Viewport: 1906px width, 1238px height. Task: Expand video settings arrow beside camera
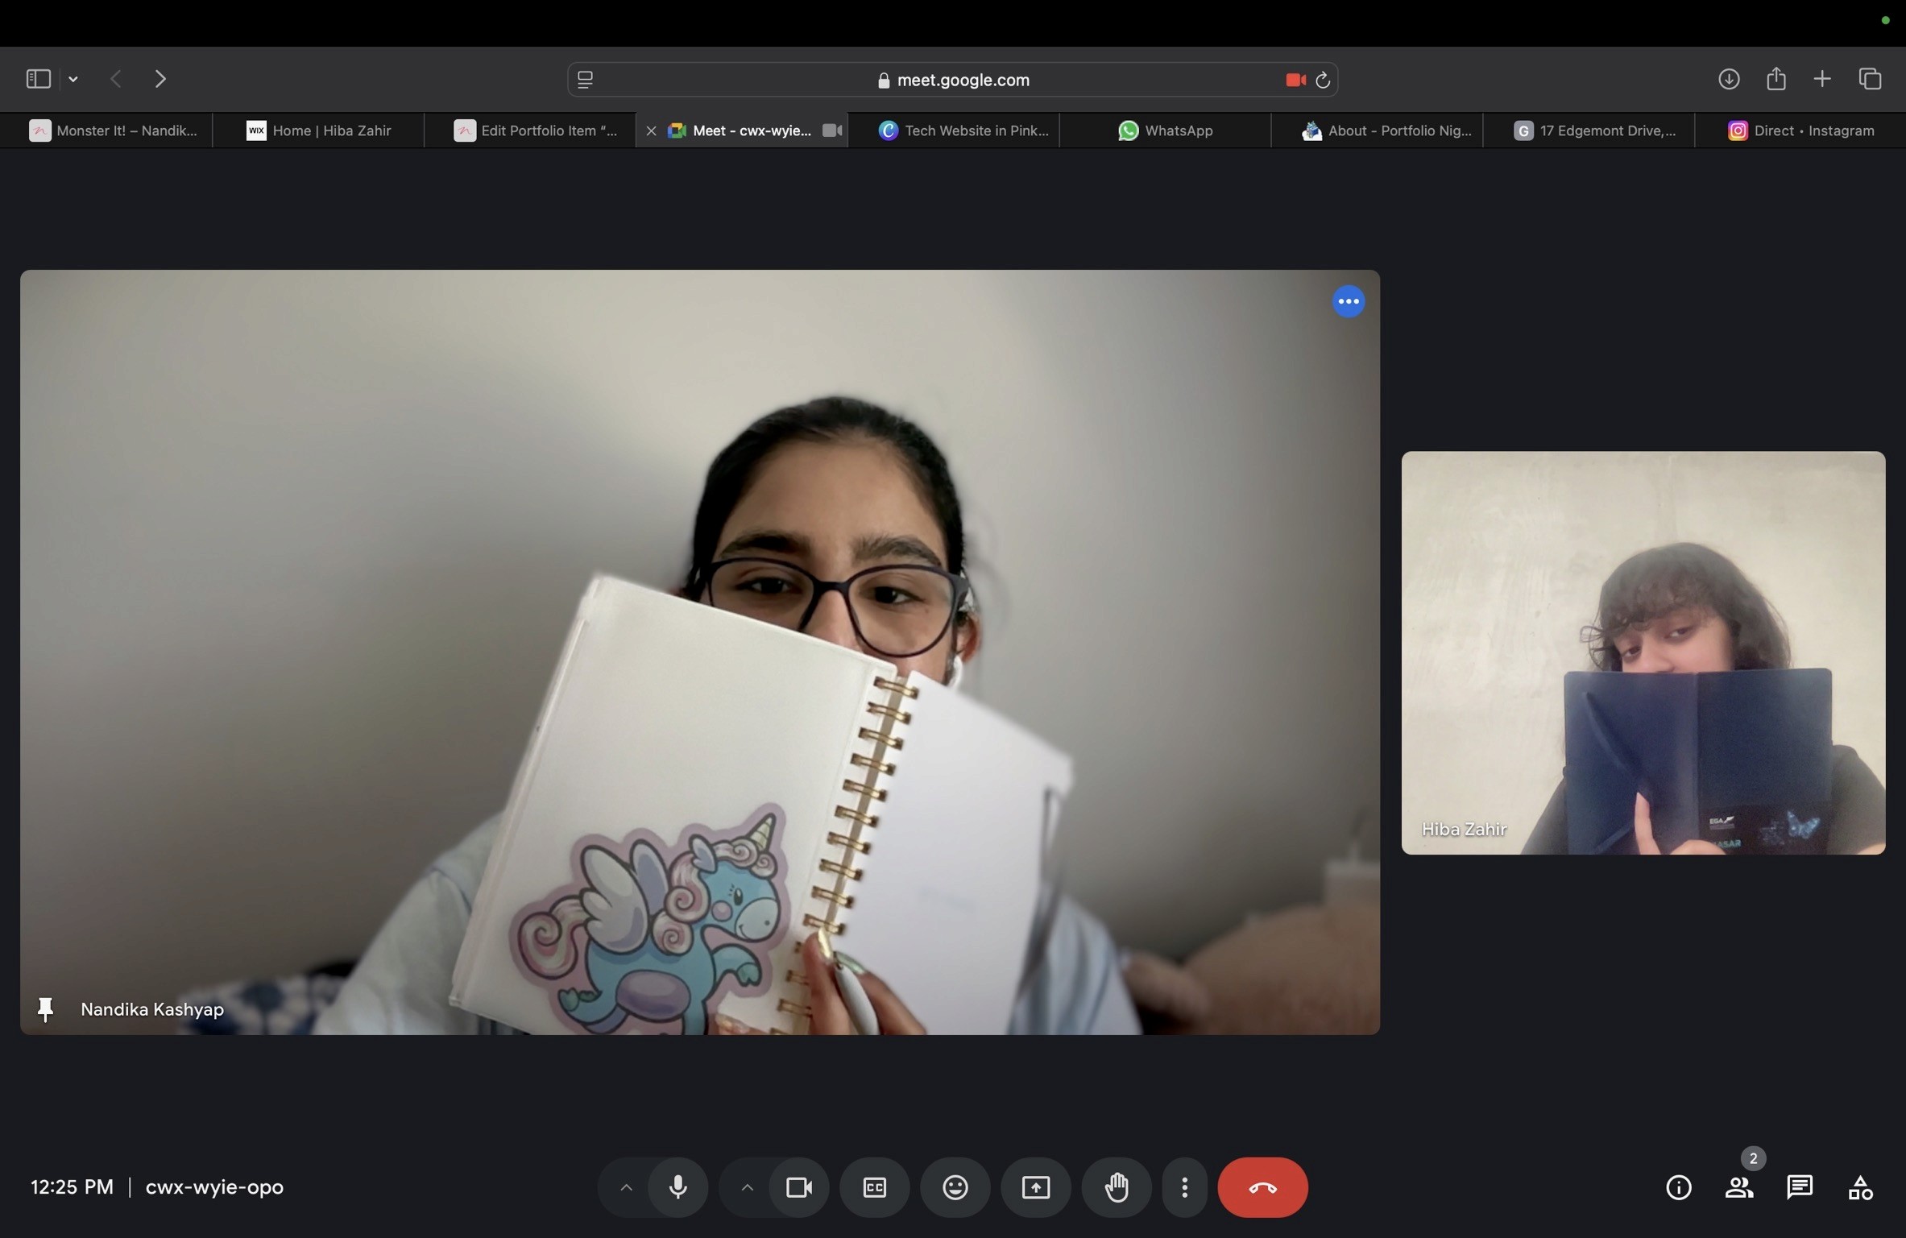(x=747, y=1187)
